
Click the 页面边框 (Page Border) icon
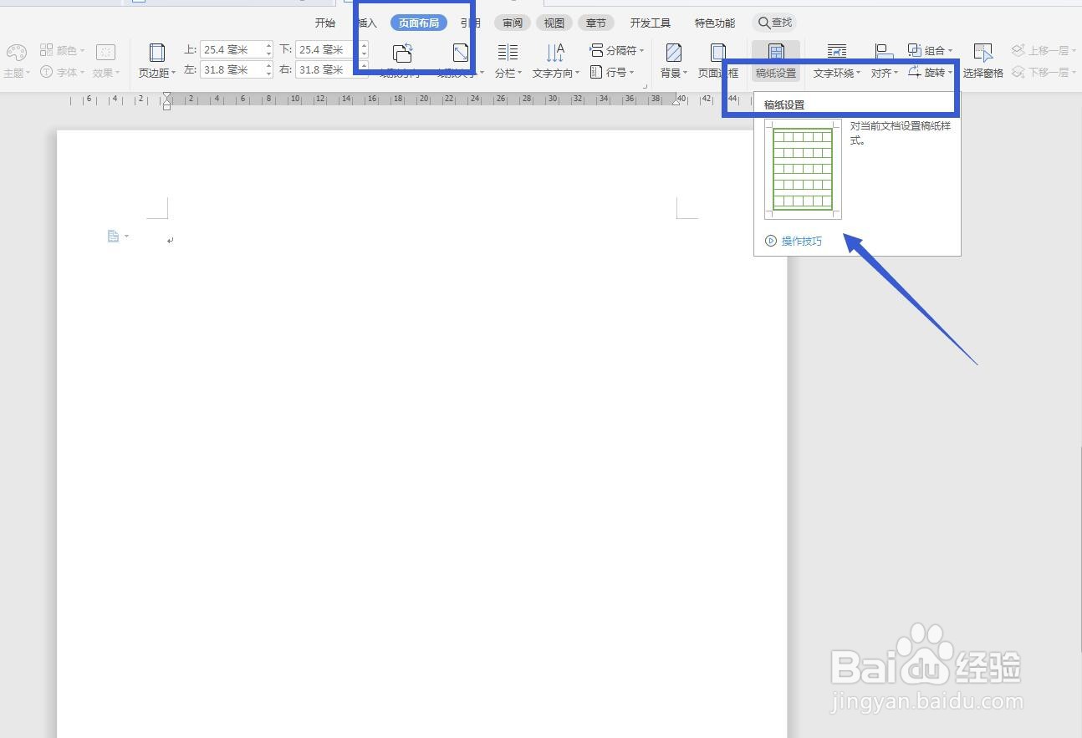click(x=717, y=53)
